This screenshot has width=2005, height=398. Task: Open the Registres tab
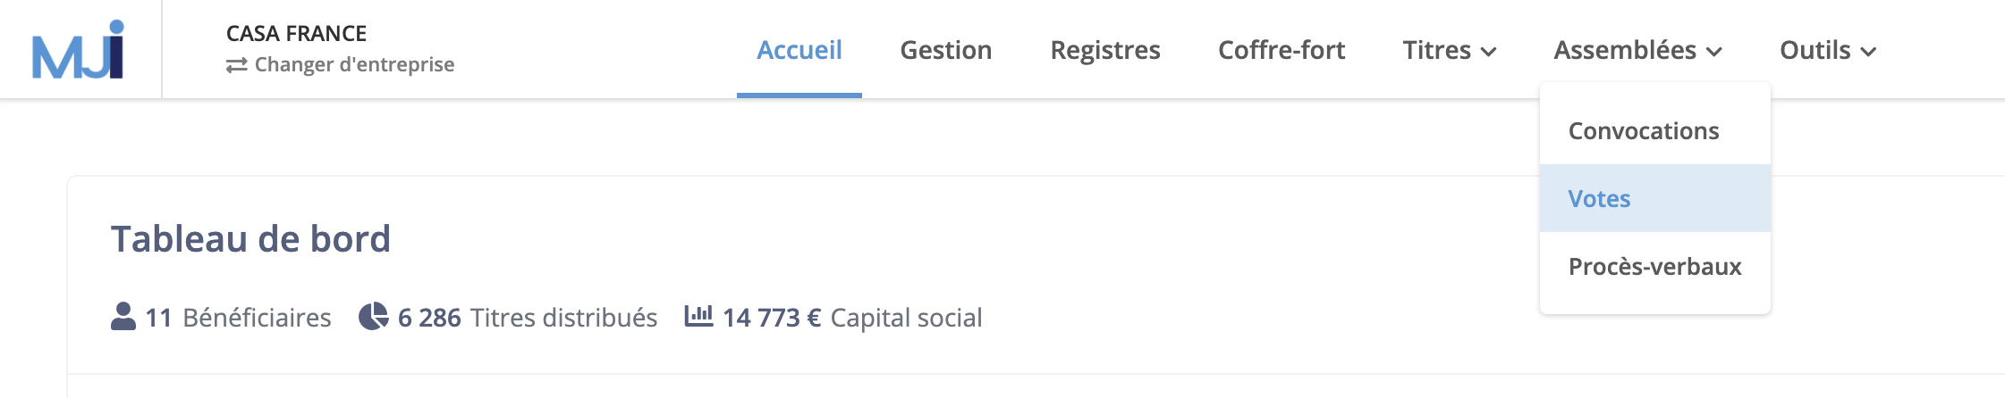(x=1105, y=50)
